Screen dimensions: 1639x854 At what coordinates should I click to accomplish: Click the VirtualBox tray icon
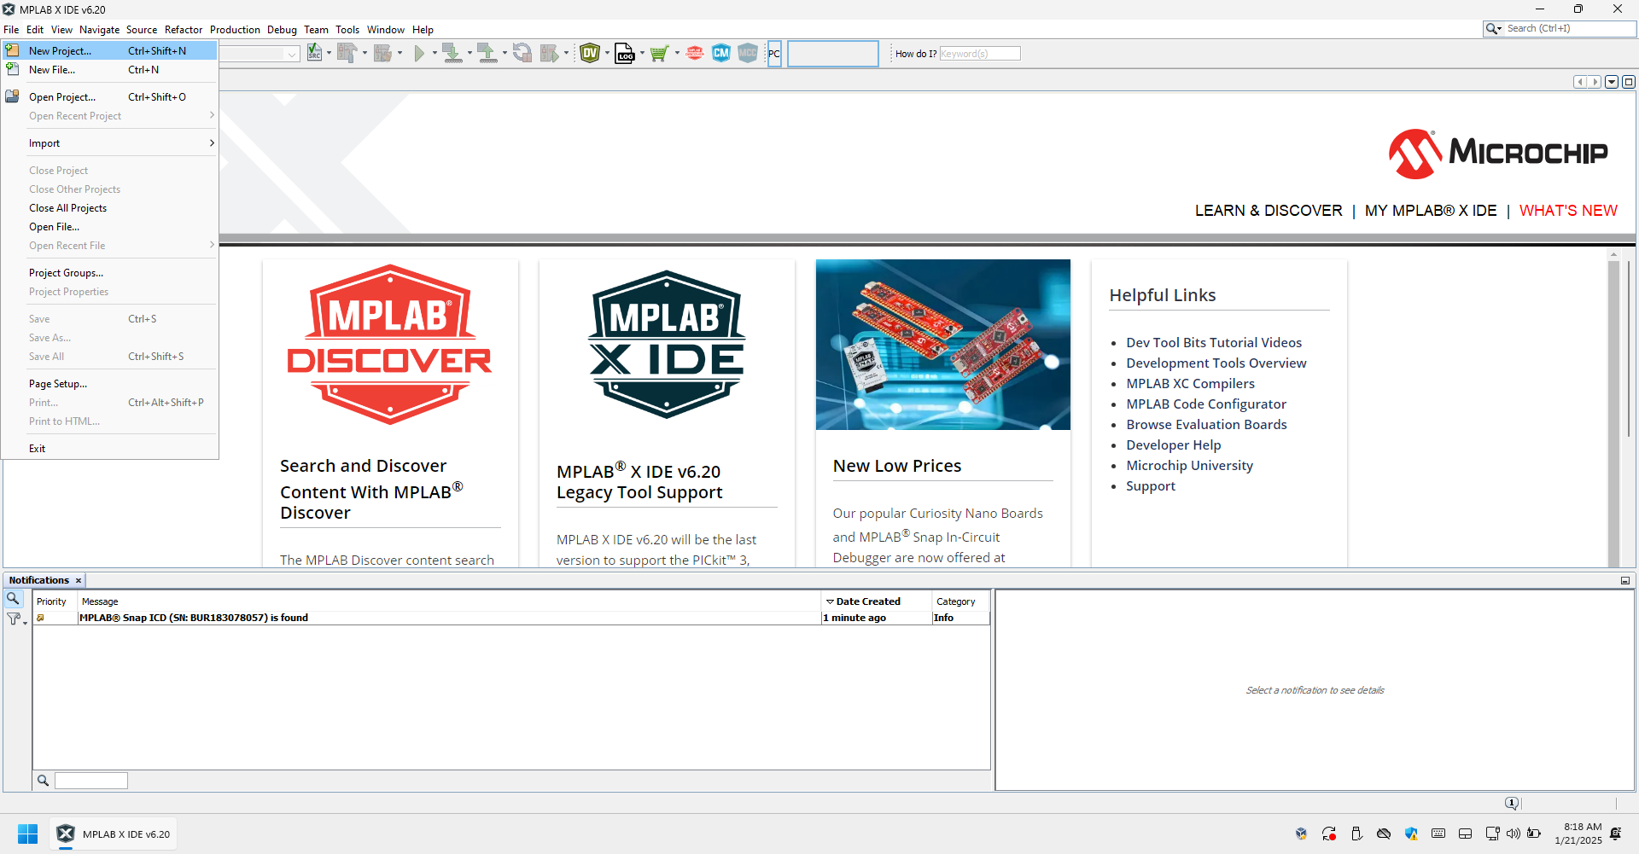coord(1301,834)
